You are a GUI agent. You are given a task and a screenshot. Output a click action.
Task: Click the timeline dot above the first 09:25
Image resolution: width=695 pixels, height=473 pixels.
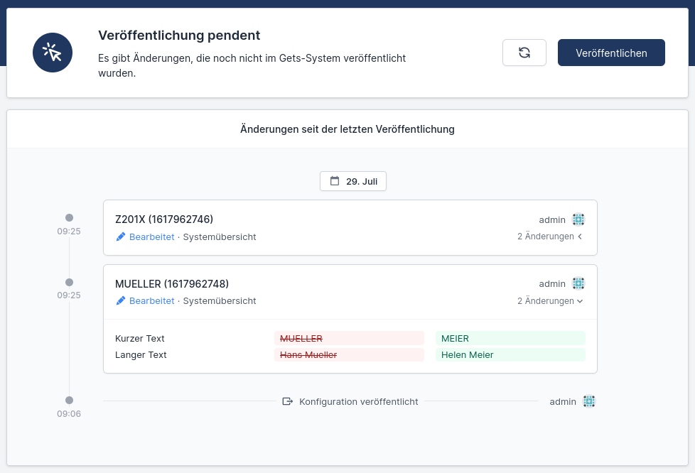[x=69, y=218]
